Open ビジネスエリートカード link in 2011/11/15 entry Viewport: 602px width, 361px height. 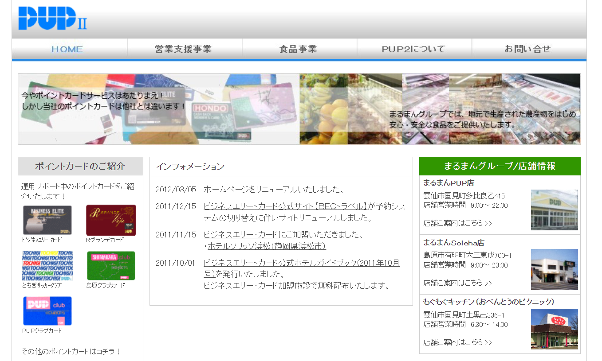point(241,234)
